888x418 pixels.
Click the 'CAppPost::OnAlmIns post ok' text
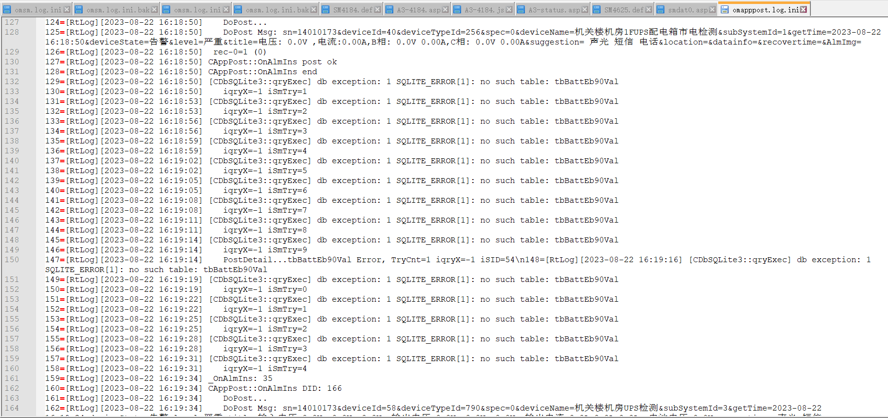(273, 62)
